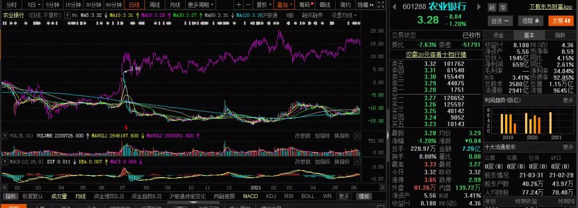Toggle 筹码 chip distribution
Image resolution: width=578 pixels, height=208 pixels.
[x=306, y=5]
